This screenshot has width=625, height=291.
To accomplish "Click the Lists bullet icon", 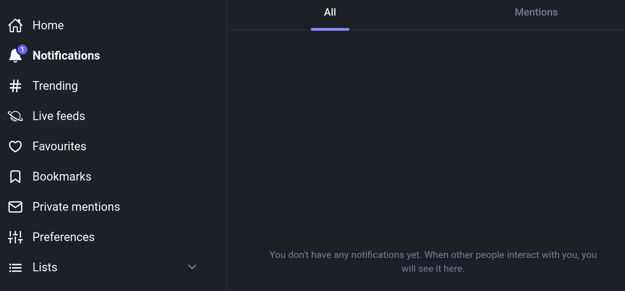I will [x=16, y=267].
